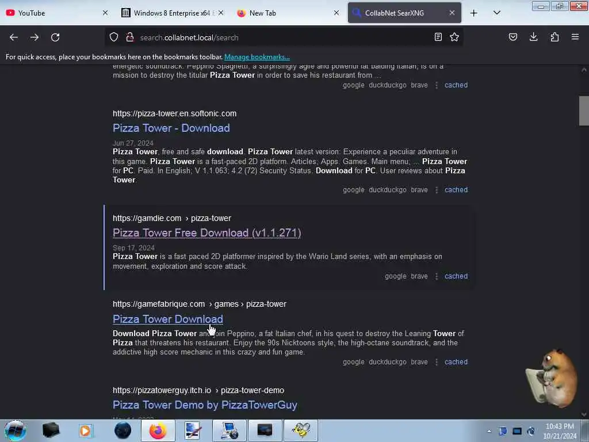Toggle reader view icon in address bar

pyautogui.click(x=438, y=37)
